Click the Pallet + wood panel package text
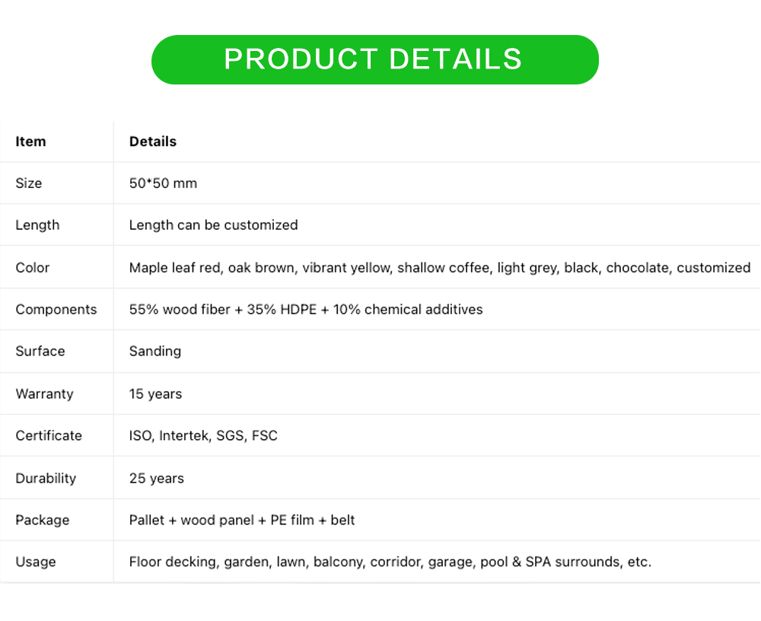 click(x=242, y=521)
